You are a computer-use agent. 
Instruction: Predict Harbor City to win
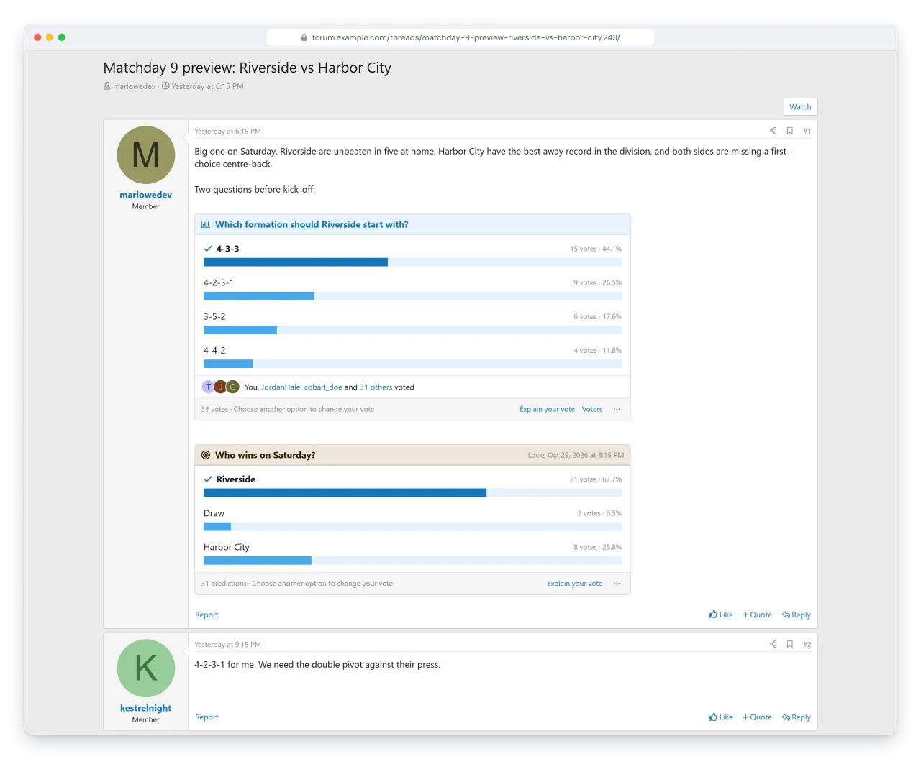point(412,553)
